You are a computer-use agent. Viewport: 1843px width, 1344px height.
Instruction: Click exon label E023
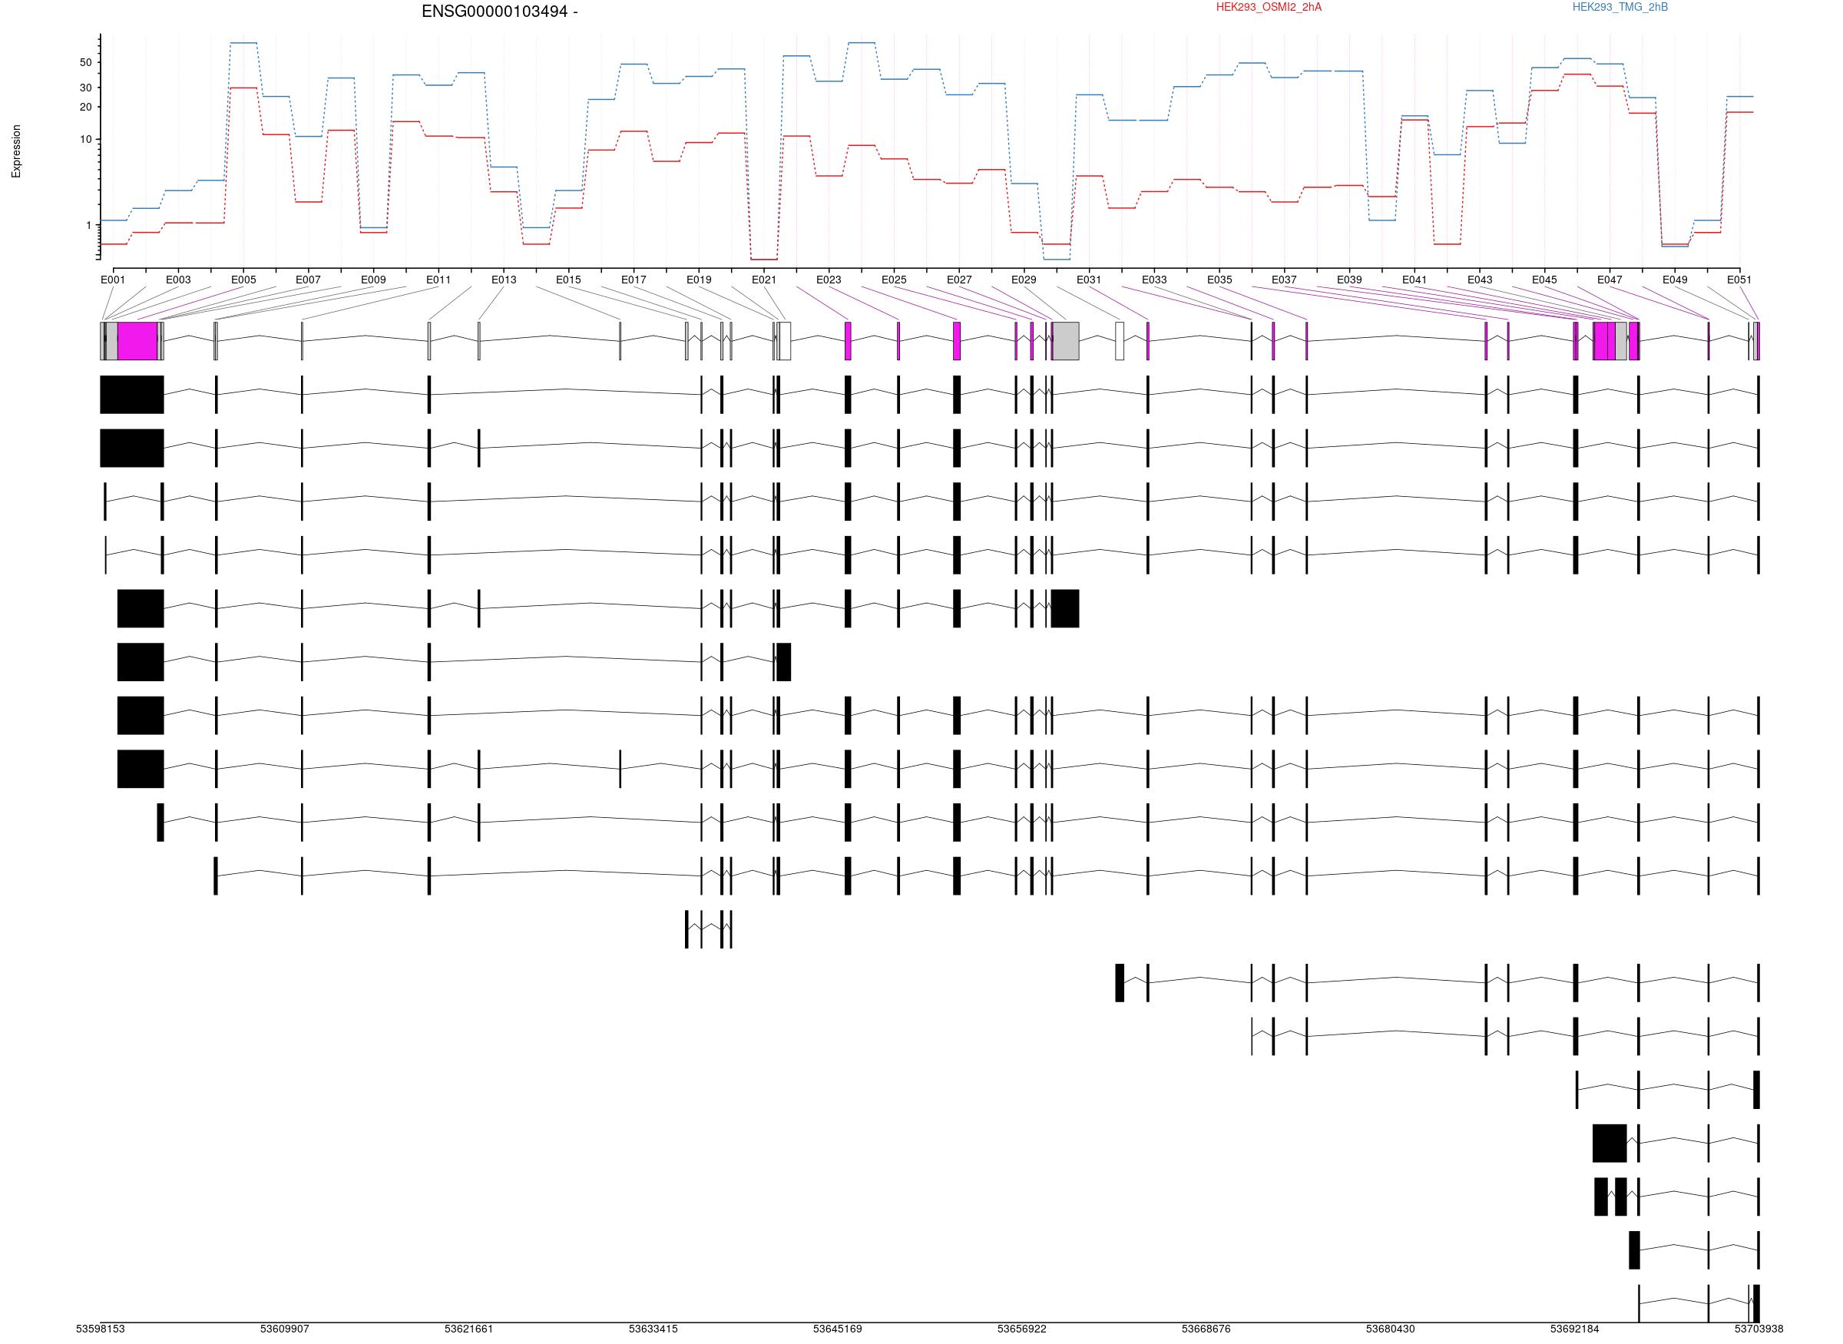coord(829,280)
